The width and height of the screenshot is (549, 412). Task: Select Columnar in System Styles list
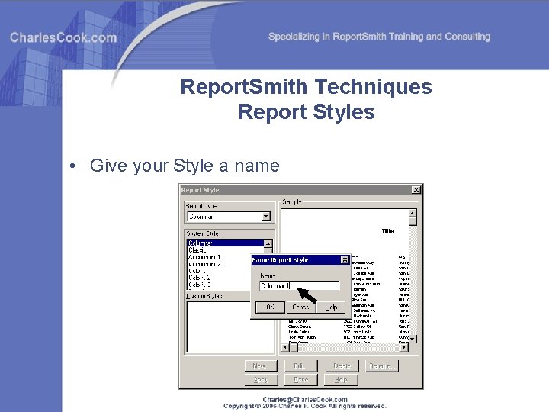[x=226, y=243]
